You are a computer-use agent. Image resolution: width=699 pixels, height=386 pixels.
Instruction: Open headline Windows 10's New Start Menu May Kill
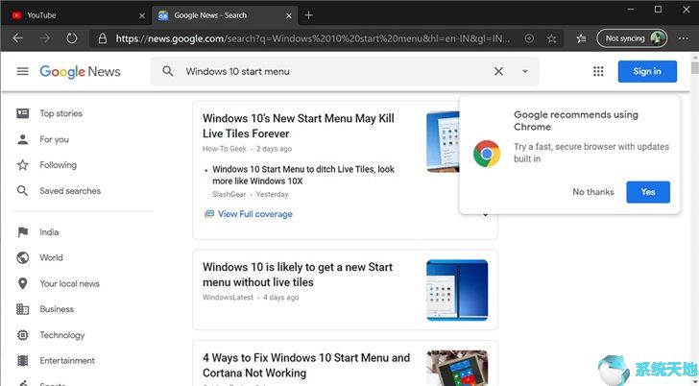[299, 126]
